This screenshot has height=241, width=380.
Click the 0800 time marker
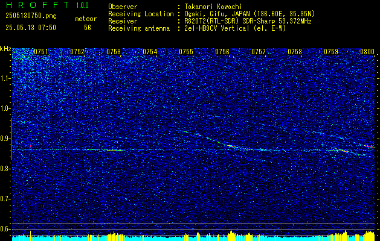point(367,52)
